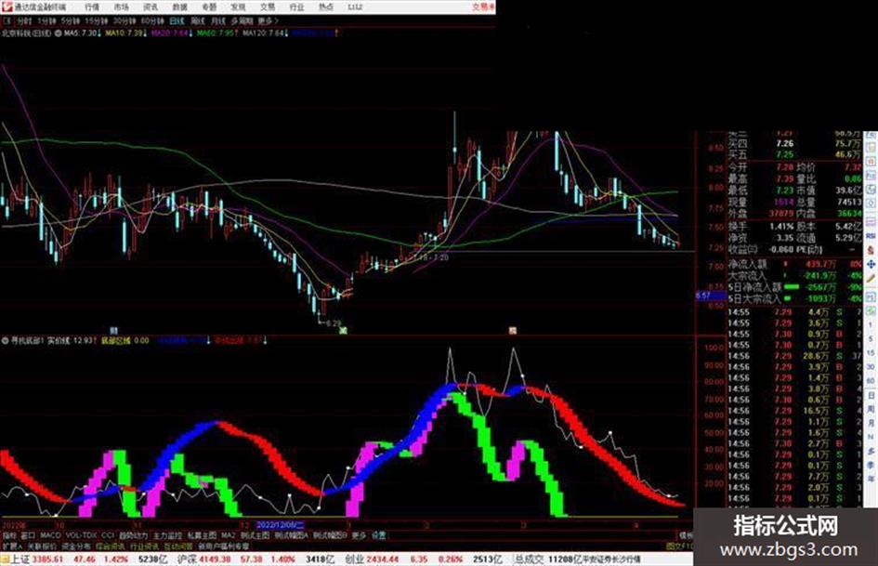Select the VOL-TDX indicator tab
Screen dimensions: 878x566
pos(81,535)
